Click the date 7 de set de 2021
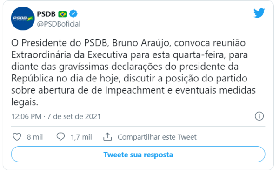279x175 pixels. click(74, 117)
